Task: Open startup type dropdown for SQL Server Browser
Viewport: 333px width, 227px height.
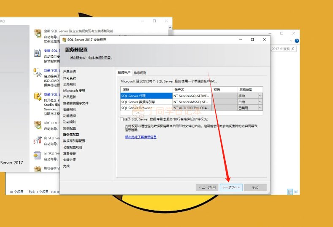Action: coord(260,108)
